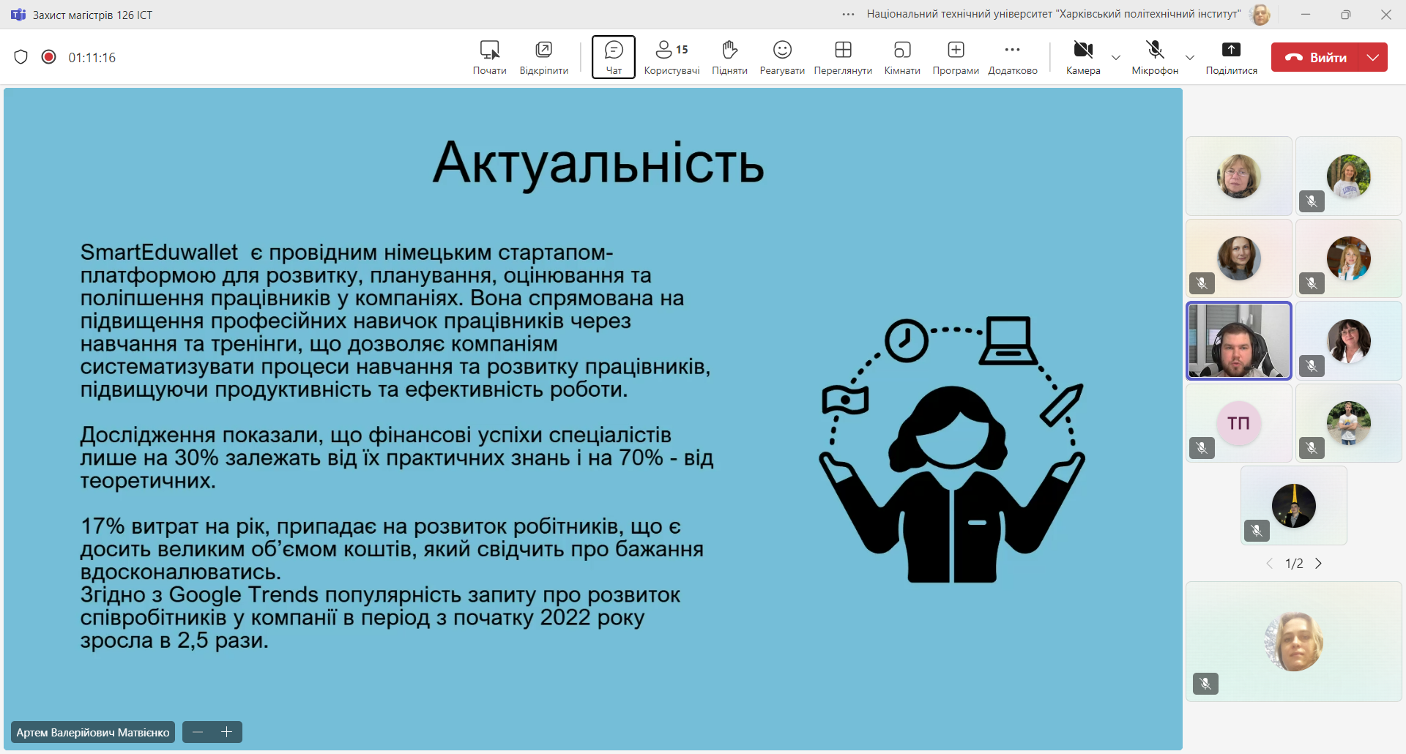
Task: Expand camera options dropdown arrow
Action: coord(1116,58)
